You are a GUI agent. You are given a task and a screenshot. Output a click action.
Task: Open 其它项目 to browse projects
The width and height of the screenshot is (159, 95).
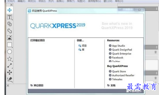pyautogui.click(x=37, y=85)
